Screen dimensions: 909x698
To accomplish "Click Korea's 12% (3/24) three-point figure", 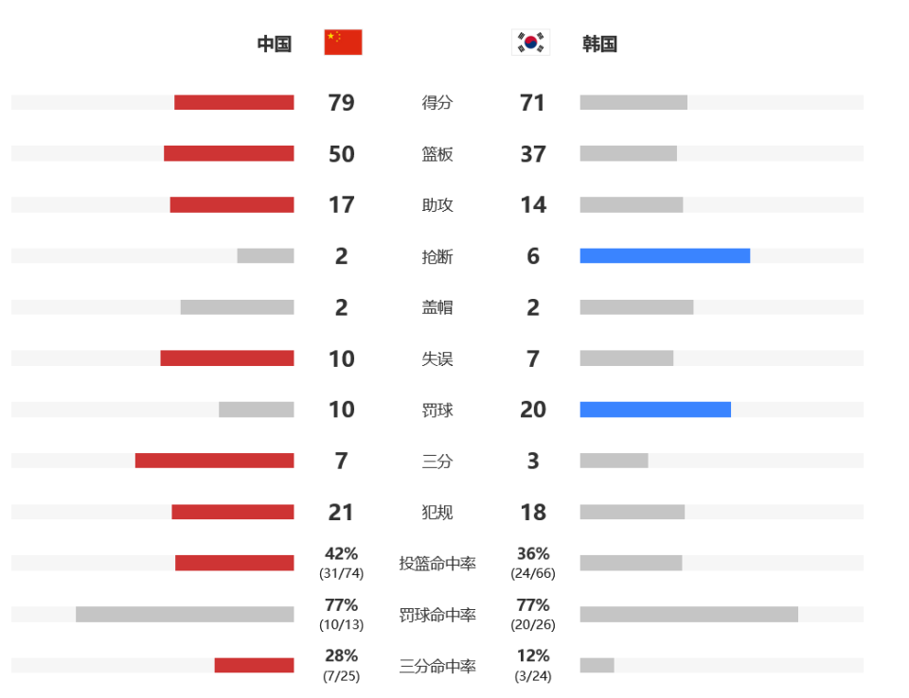I will click(533, 666).
